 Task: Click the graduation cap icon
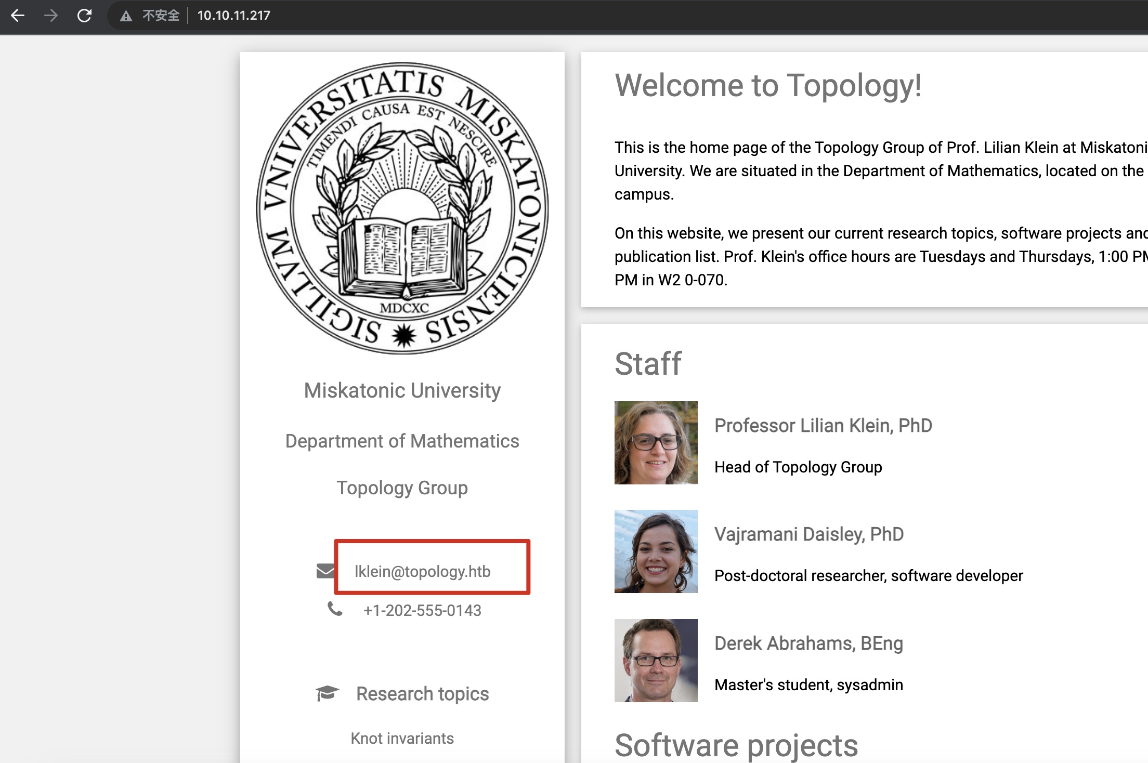[x=327, y=693]
